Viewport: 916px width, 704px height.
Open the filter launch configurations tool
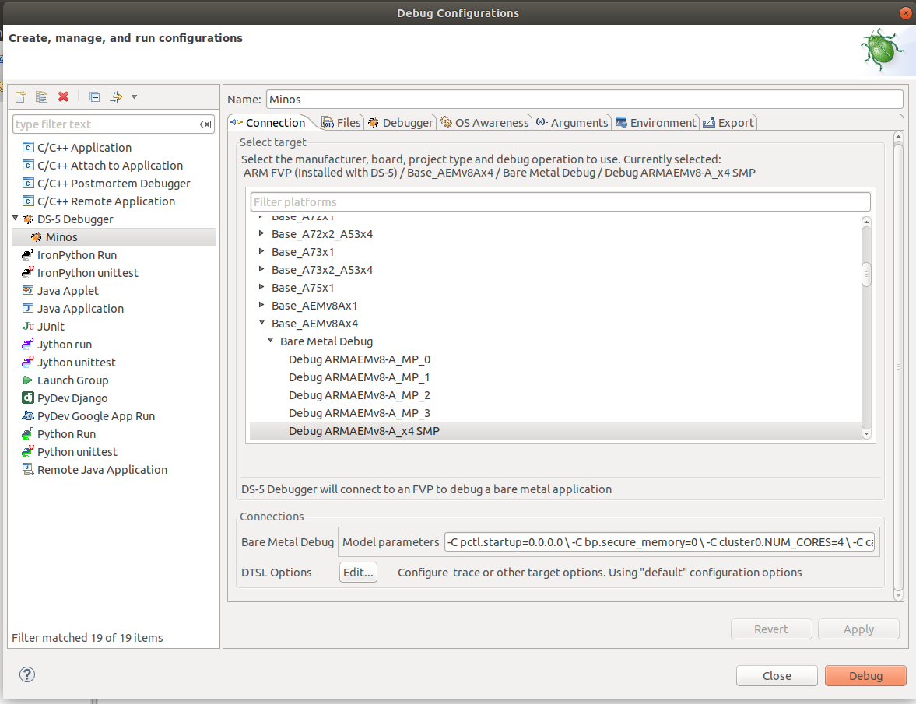(x=114, y=96)
